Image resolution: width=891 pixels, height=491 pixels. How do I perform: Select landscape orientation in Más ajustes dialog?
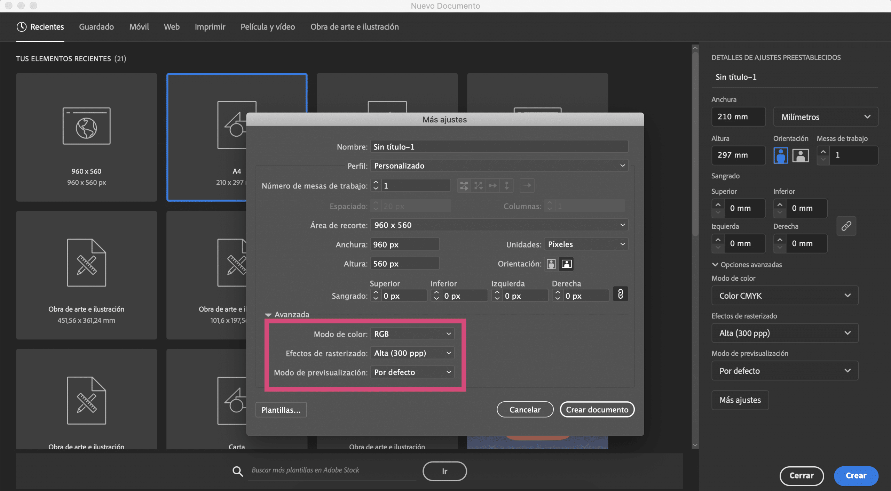566,264
